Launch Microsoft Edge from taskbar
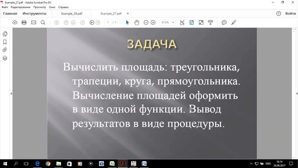This screenshot has height=168, width=298. pyautogui.click(x=37, y=164)
